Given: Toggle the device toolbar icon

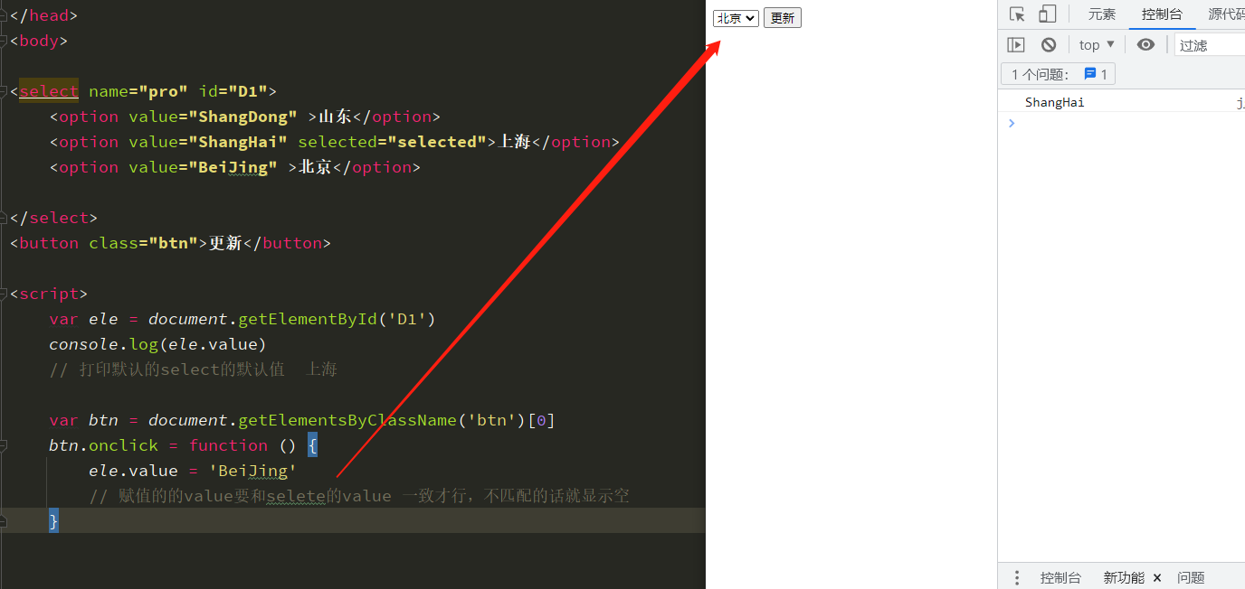Looking at the screenshot, I should (x=1047, y=14).
